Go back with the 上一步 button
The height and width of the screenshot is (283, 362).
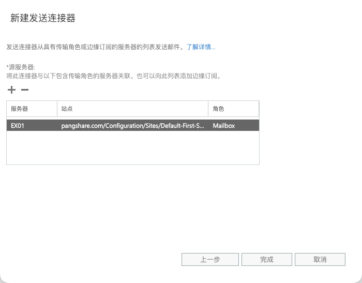point(210,259)
